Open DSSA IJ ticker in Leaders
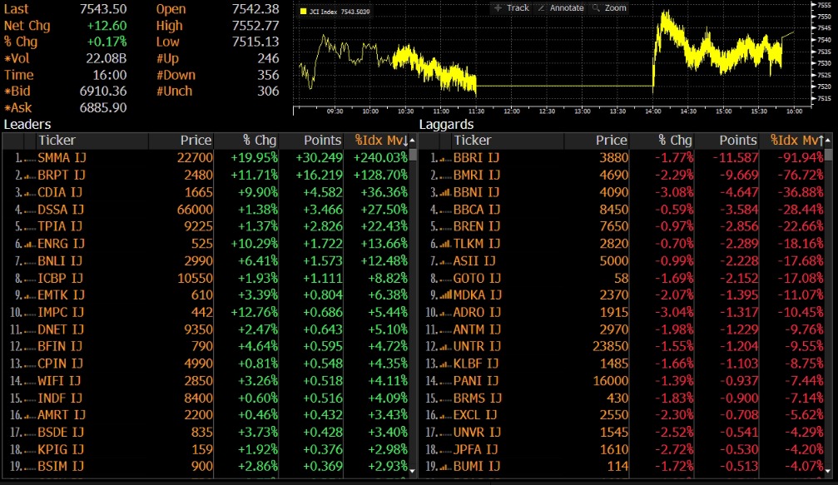 coord(61,210)
